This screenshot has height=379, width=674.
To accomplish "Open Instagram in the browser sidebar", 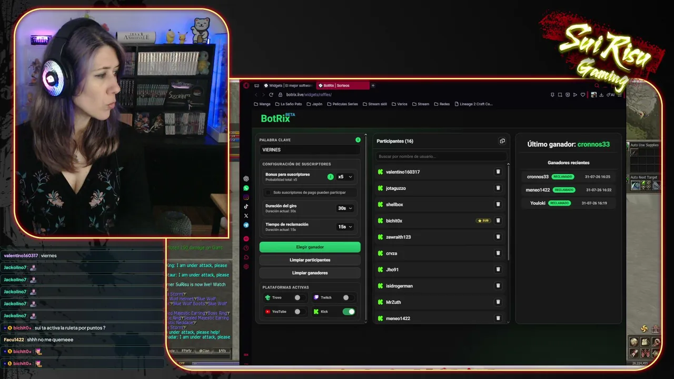I will [x=246, y=197].
